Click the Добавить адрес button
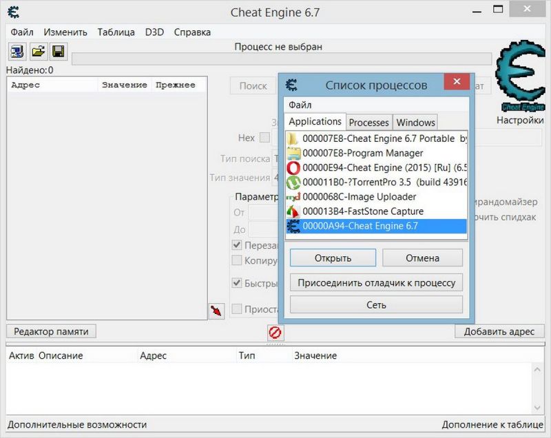This screenshot has height=438, width=551. coord(499,331)
